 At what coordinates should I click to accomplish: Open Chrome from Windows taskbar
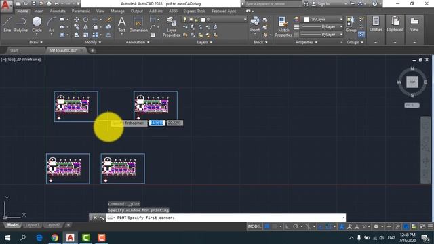pos(55,238)
